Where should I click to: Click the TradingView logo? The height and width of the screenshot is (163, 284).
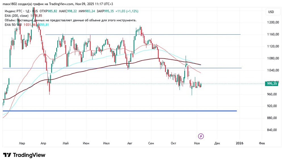pos(24,155)
